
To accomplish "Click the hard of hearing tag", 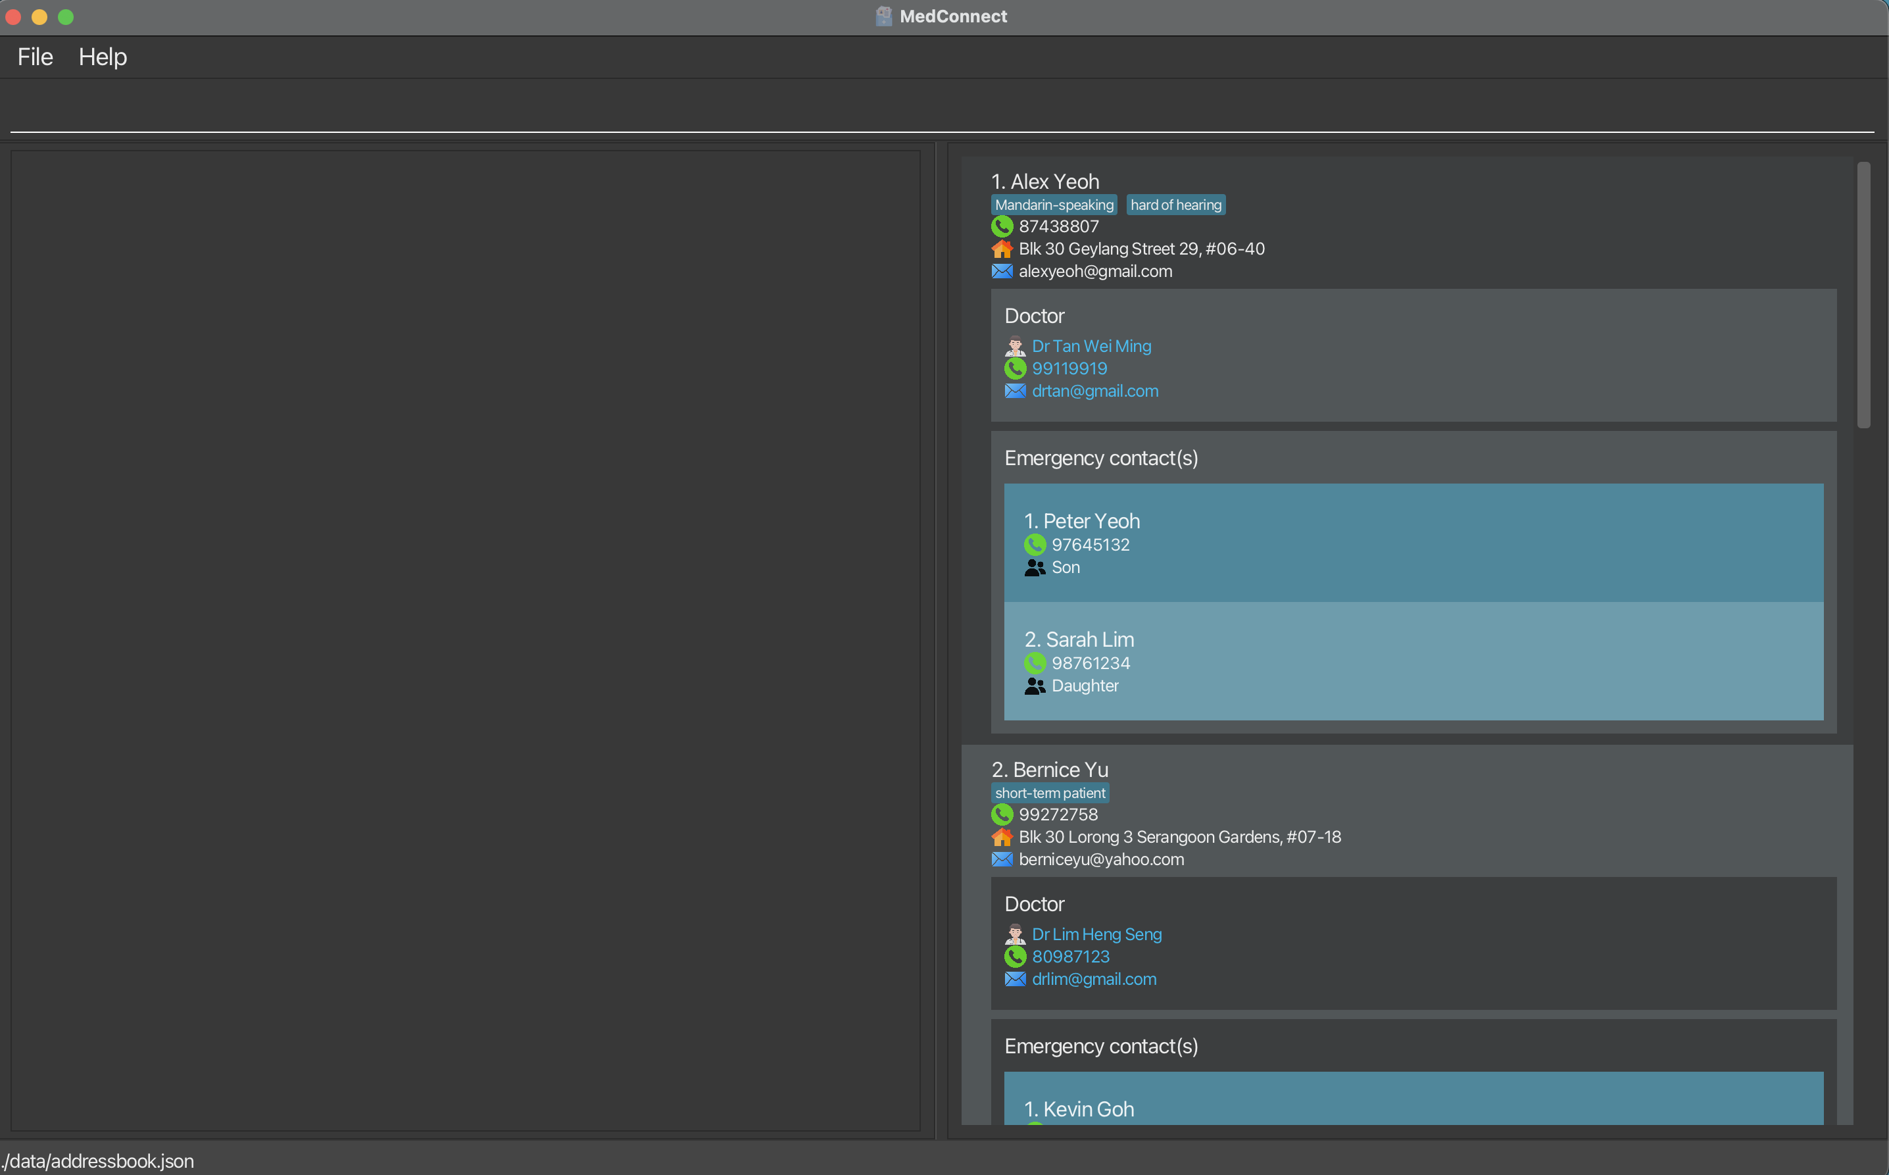I will (1176, 205).
